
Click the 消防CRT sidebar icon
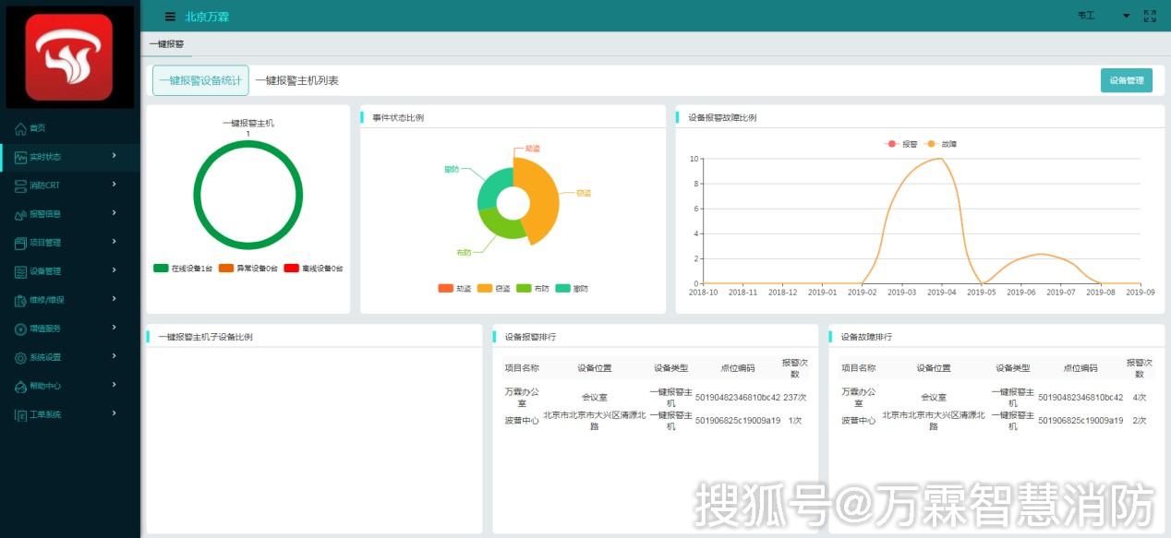(x=20, y=185)
